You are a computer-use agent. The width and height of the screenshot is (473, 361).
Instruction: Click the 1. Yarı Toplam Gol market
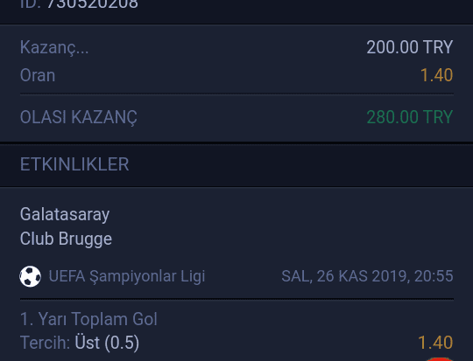[88, 319]
